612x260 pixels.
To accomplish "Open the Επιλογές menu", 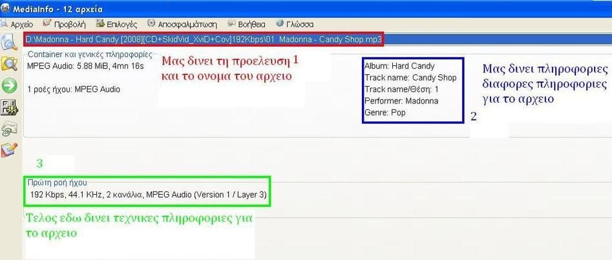I will tap(117, 24).
